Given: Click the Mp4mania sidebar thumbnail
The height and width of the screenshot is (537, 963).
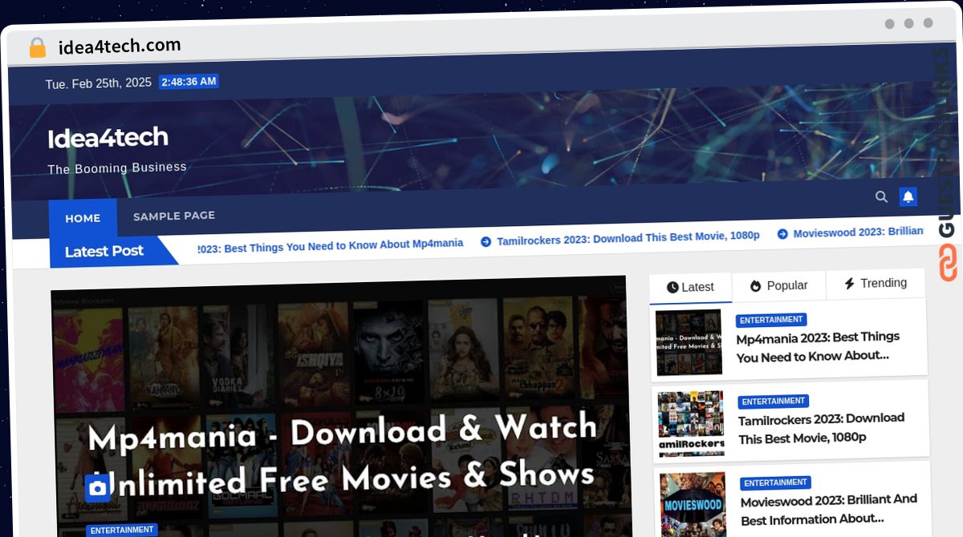Looking at the screenshot, I should click(689, 342).
